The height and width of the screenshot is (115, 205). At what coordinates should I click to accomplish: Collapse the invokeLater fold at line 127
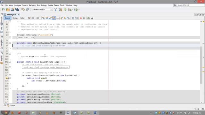pos(10,75)
